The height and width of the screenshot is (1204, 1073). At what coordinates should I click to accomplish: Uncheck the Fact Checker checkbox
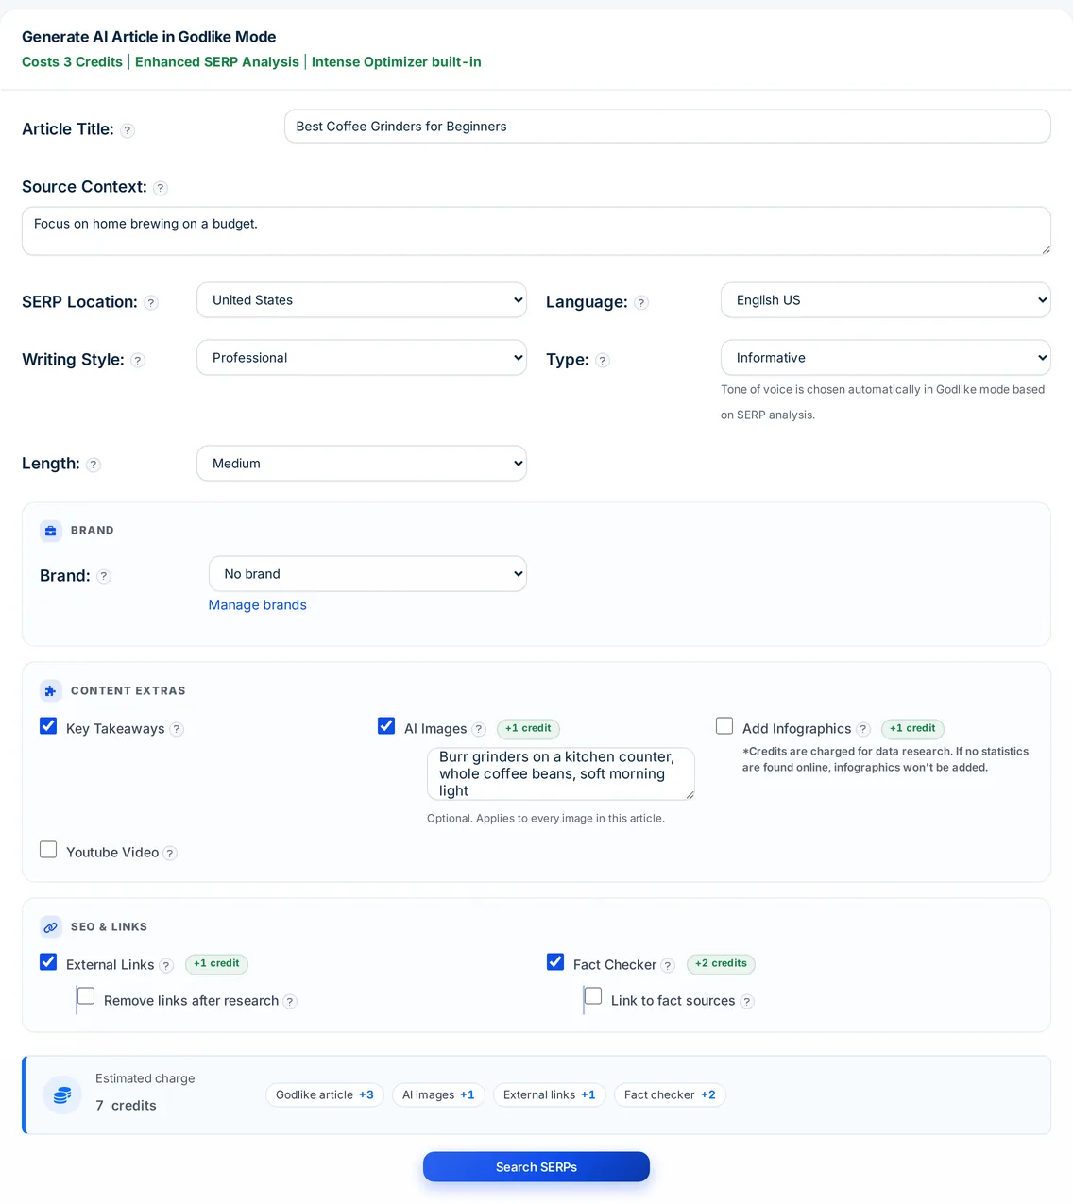pyautogui.click(x=555, y=962)
